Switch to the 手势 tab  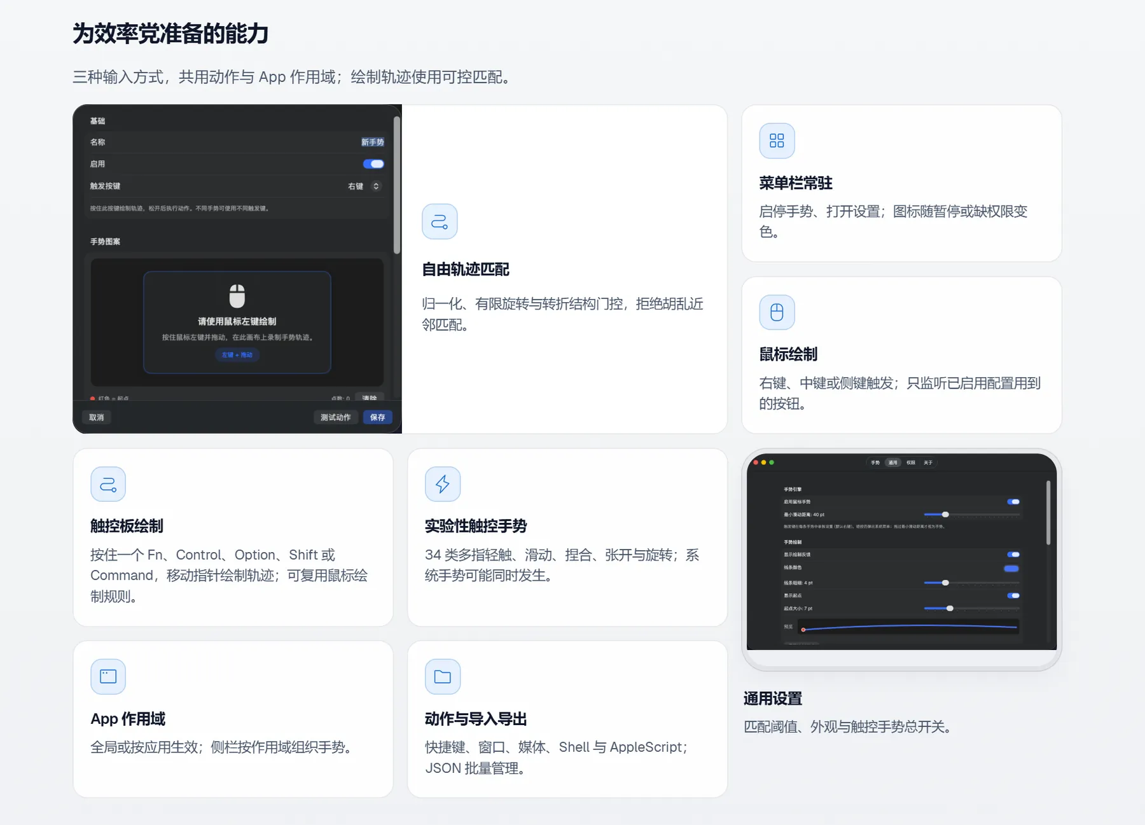[x=875, y=462]
